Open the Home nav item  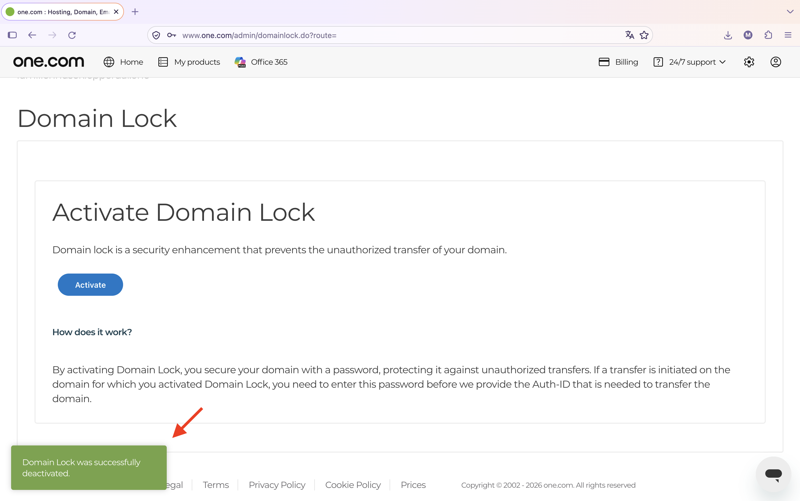[x=123, y=62]
